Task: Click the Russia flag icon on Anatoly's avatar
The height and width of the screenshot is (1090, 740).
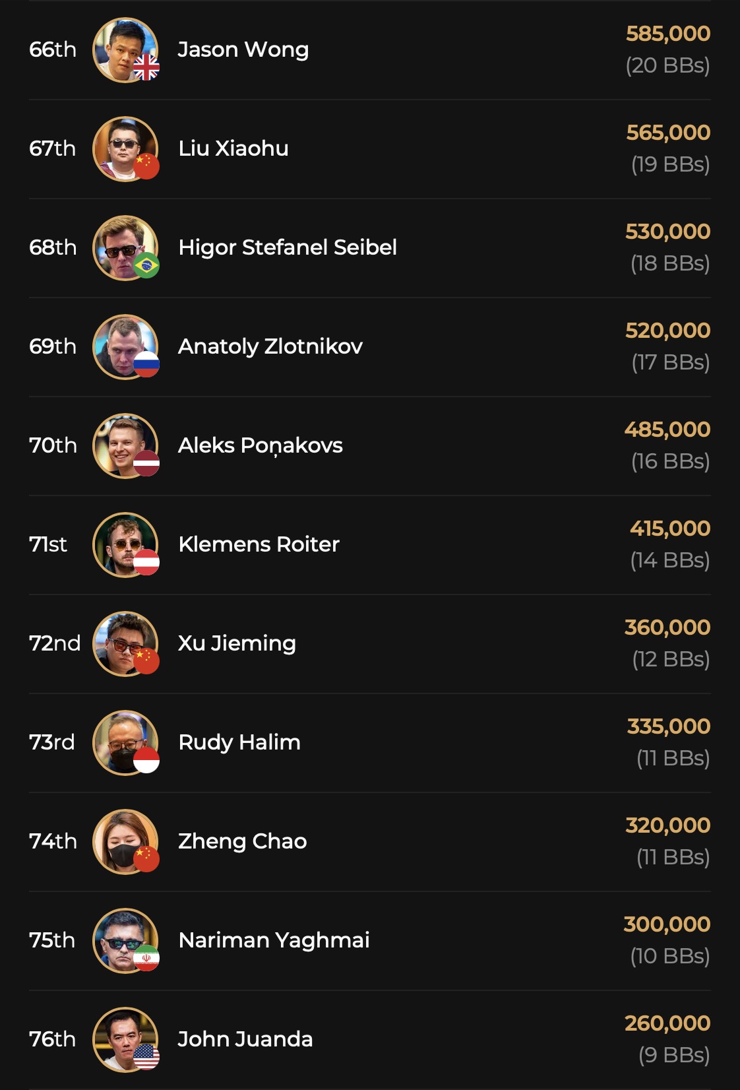Action: coord(146,364)
